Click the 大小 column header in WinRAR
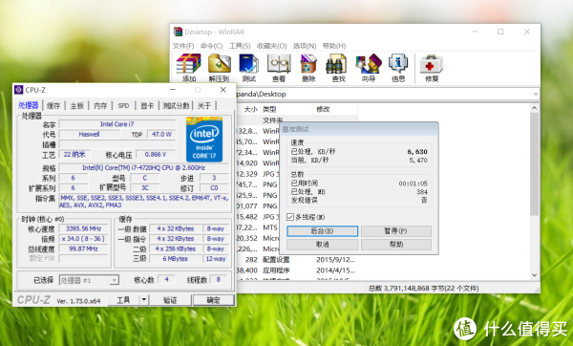Image resolution: width=573 pixels, height=346 pixels. (250, 109)
